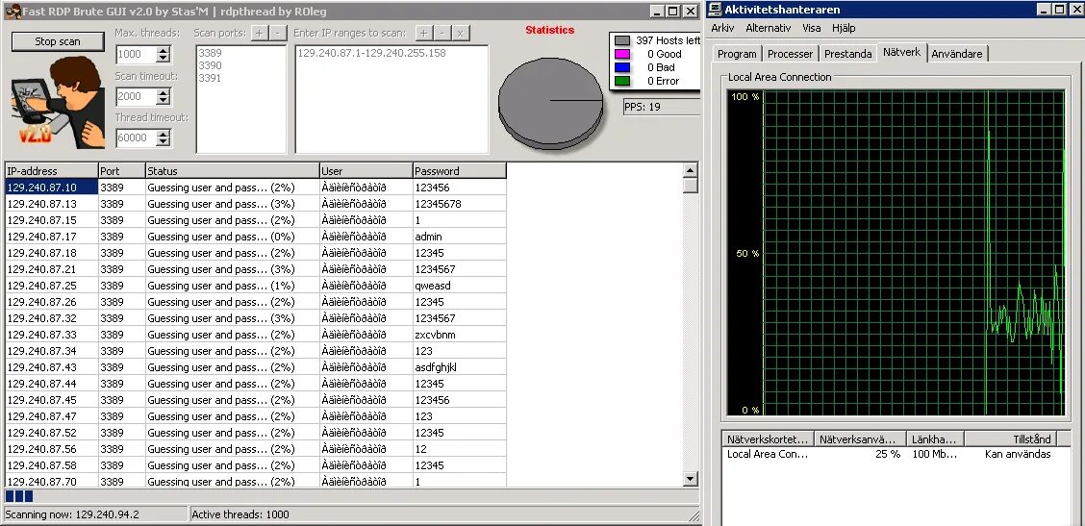Decrease Thread timeout spinner down arrow
The image size is (1085, 526).
click(163, 142)
